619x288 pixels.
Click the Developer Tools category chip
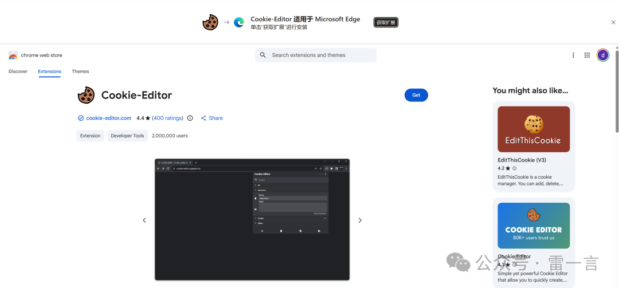127,136
